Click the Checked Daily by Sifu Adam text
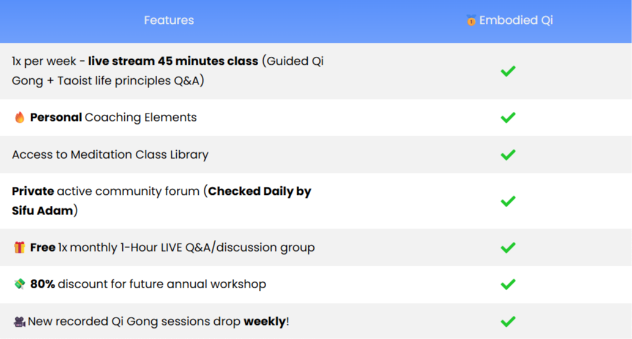The width and height of the screenshot is (632, 339). 259,191
